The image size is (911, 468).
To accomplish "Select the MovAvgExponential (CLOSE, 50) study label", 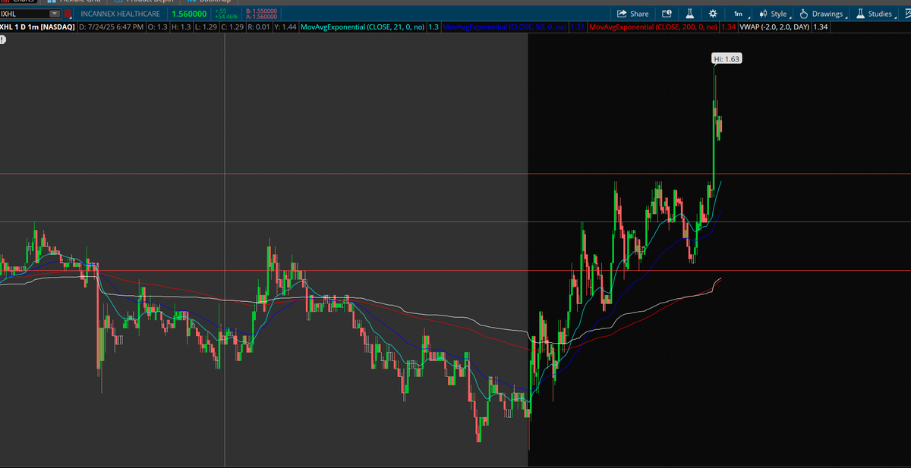I will pos(504,27).
